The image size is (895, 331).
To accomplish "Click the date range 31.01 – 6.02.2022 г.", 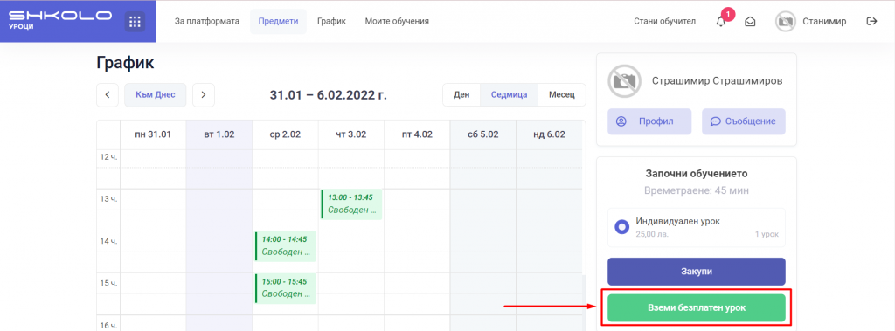I will [329, 94].
